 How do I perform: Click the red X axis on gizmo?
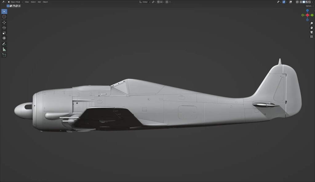(x=307, y=15)
